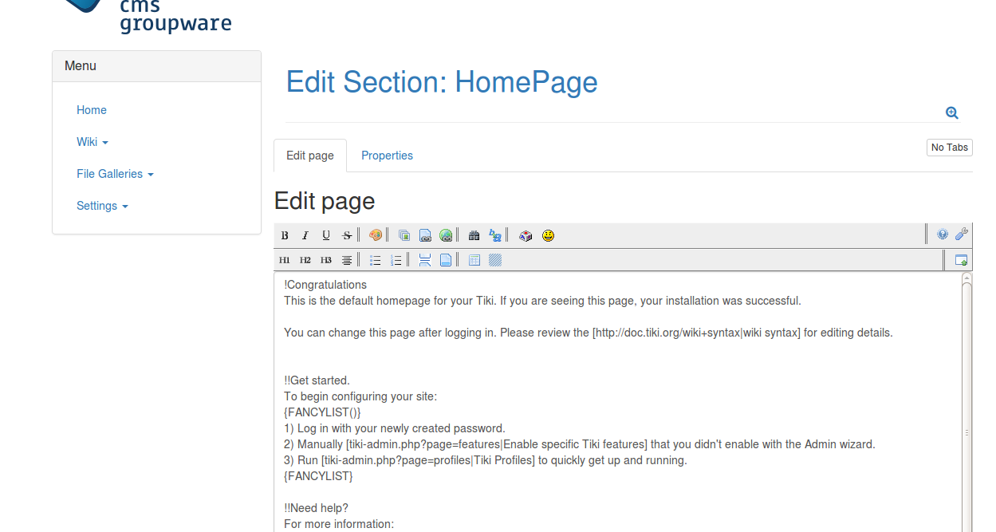This screenshot has height=532, width=996.
Task: Go to the Home menu link
Action: point(92,110)
